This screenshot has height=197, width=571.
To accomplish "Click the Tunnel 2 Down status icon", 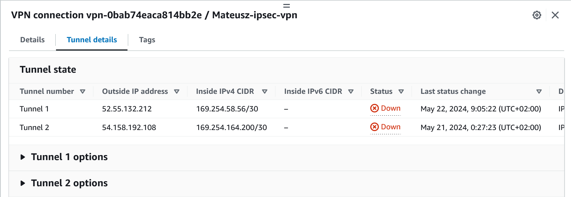I will point(375,127).
